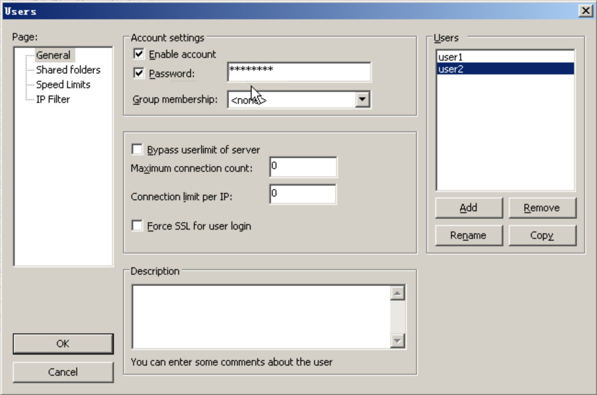Expand the Group membership dropdown arrow
The height and width of the screenshot is (395, 597).
(362, 99)
